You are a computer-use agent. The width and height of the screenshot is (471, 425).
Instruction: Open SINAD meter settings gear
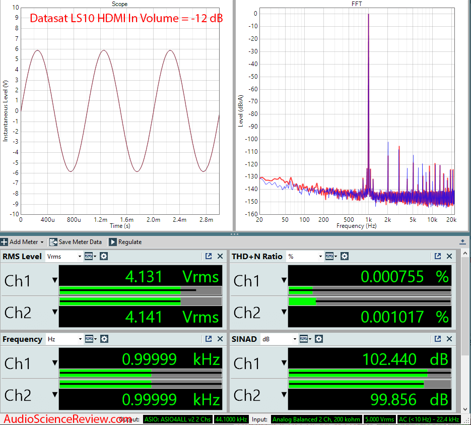click(319, 339)
